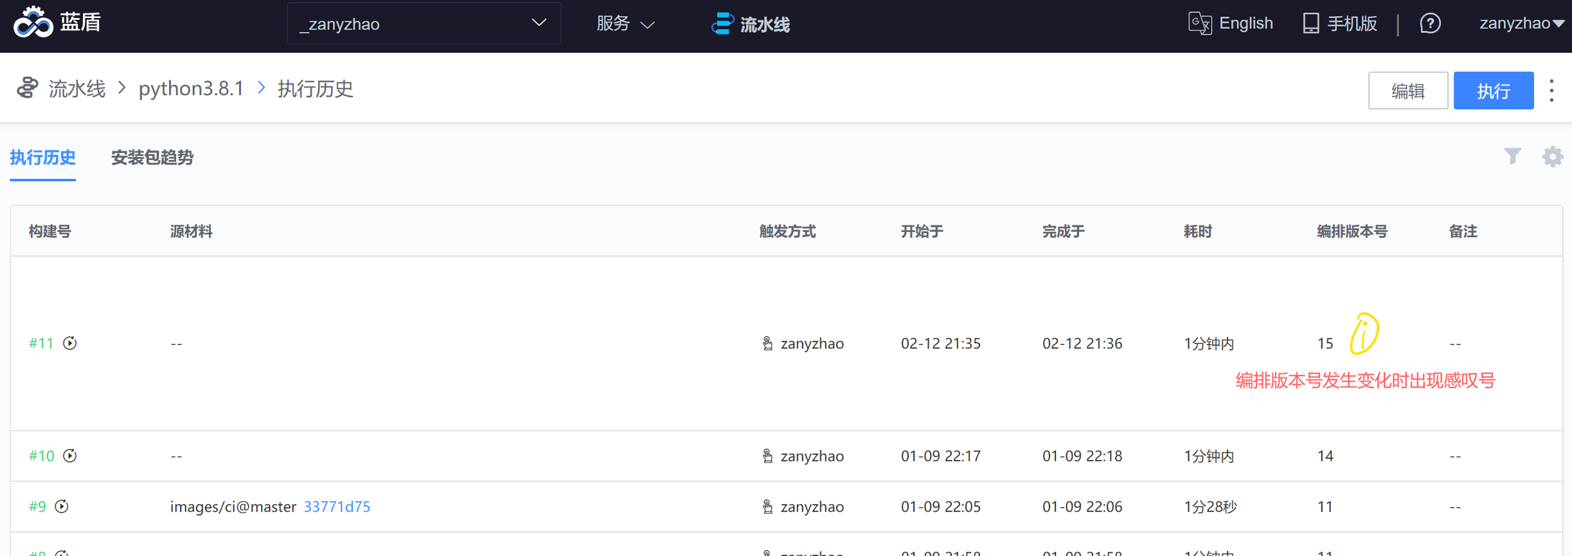Open the three-dot more options menu
Image resolution: width=1572 pixels, height=556 pixels.
pos(1551,91)
